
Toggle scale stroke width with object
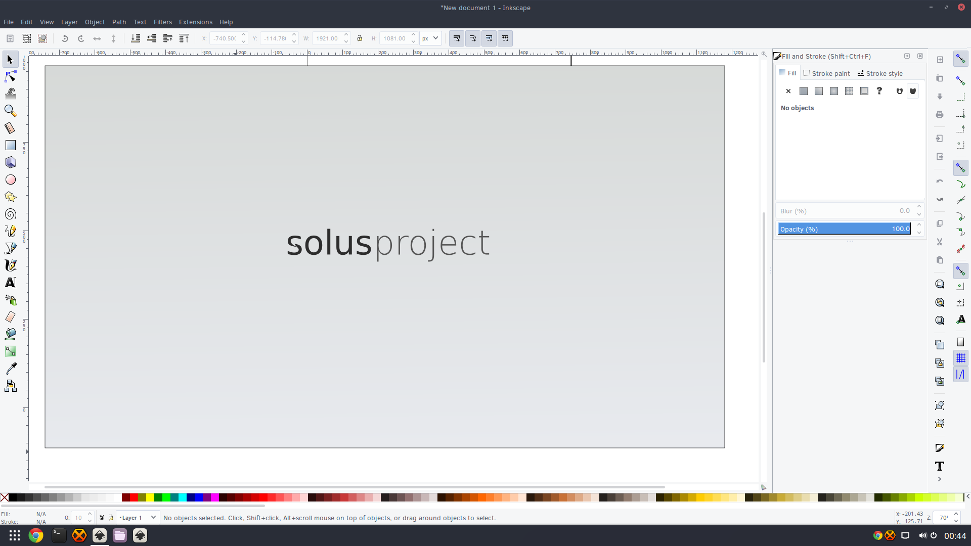(x=457, y=38)
